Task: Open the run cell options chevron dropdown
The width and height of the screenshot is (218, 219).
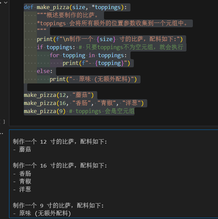Action: pos(6,2)
